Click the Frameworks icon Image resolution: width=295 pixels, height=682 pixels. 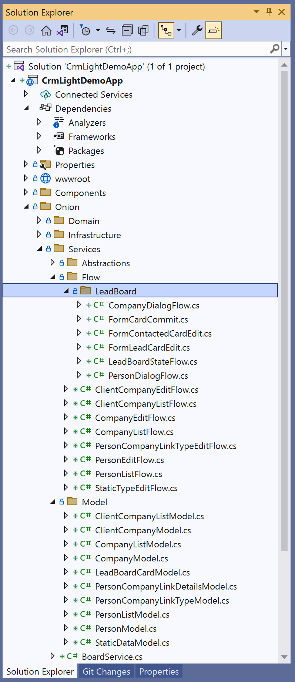(58, 136)
